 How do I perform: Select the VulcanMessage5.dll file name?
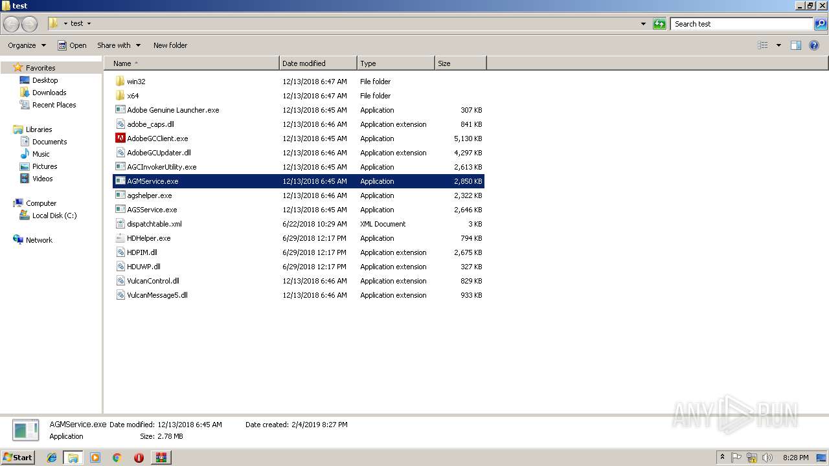[x=157, y=295]
